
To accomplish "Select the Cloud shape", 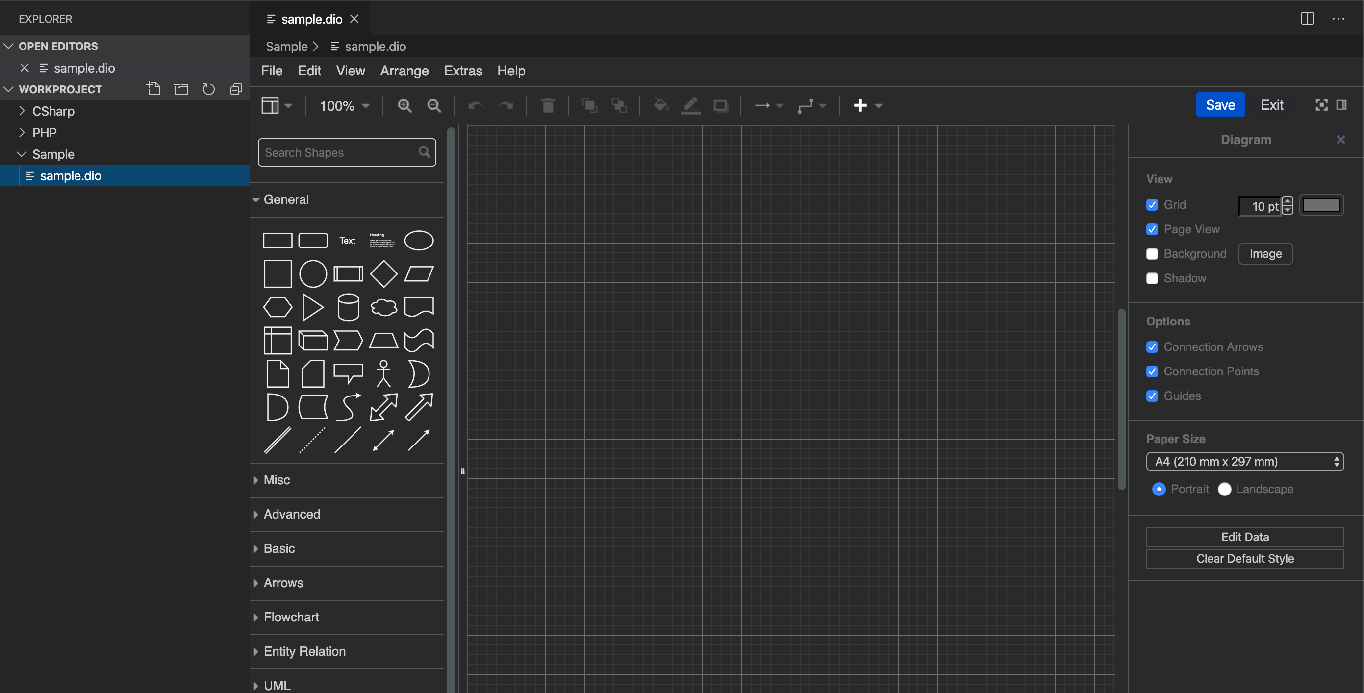I will point(383,307).
